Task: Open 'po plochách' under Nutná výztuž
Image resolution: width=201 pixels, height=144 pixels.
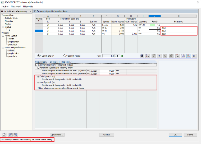Action: [x=14, y=42]
